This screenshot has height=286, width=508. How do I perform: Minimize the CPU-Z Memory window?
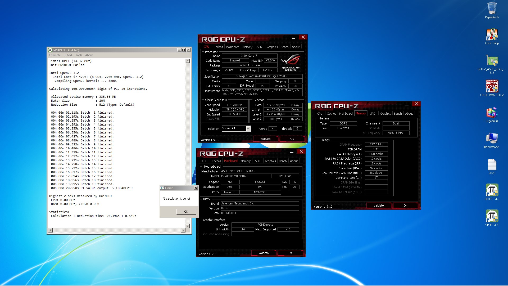point(407,104)
